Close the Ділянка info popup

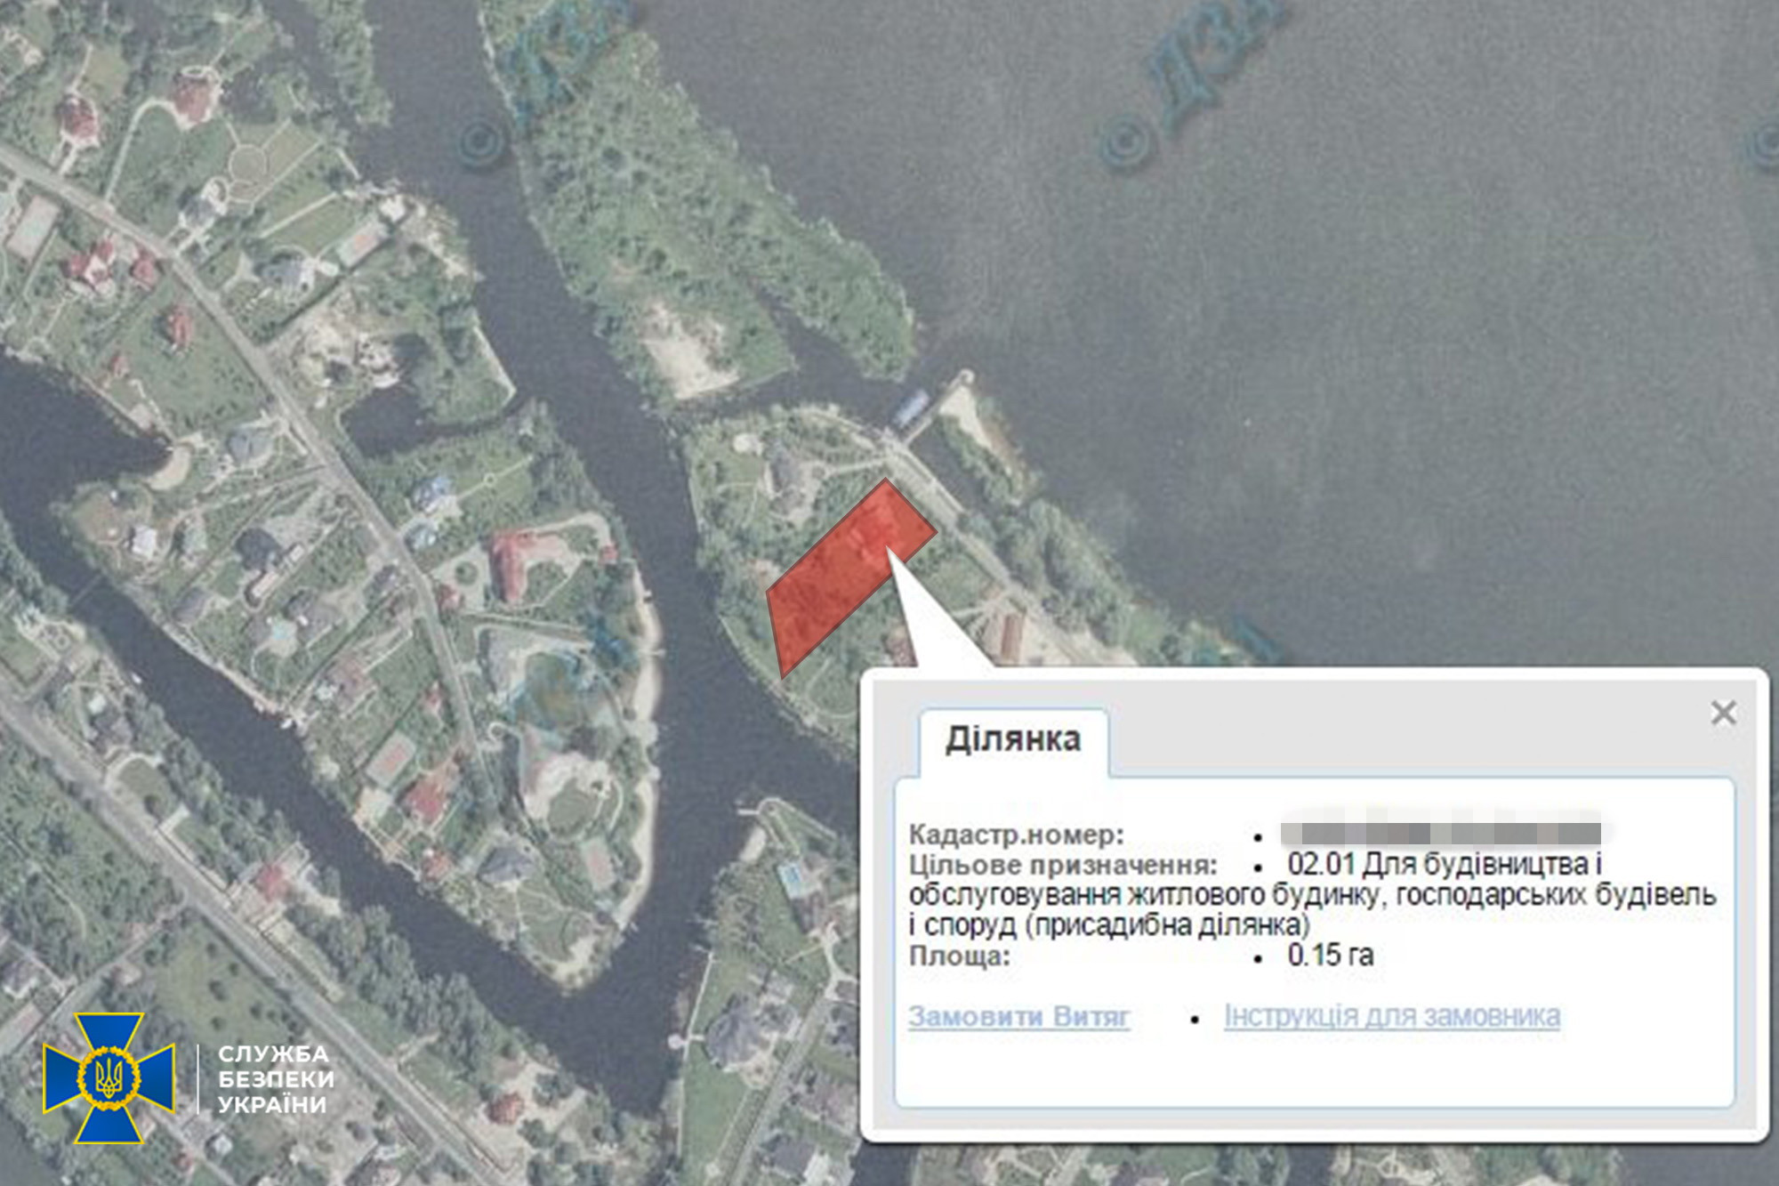point(1723,713)
